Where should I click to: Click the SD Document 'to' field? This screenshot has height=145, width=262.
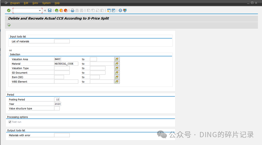(x=98, y=72)
